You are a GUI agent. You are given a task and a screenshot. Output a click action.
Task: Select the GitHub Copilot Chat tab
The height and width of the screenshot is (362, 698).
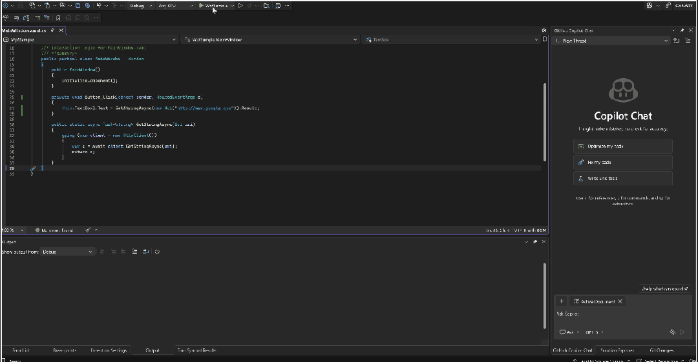[573, 350]
